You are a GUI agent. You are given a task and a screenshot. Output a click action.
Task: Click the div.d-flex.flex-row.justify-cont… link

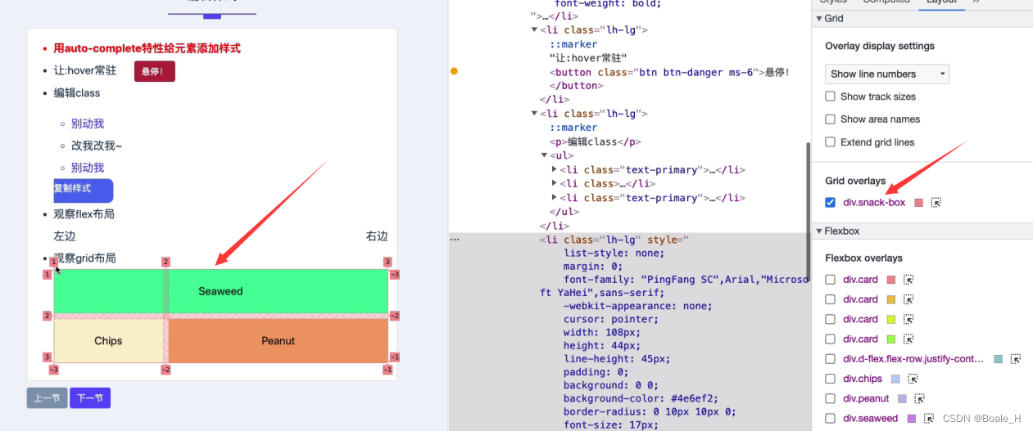[x=913, y=359]
